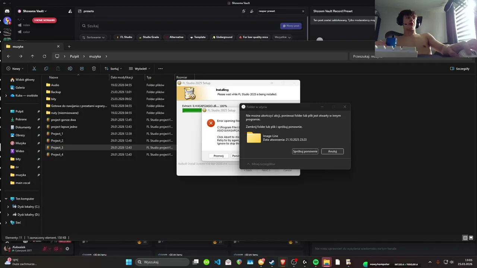Screen dimensions: 477x268
Task: Click the Rename icon in Explorer toolbar
Action: pyautogui.click(x=70, y=68)
